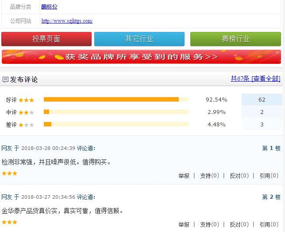Click the 中评 star rating icon
This screenshot has height=232, width=285.
click(x=26, y=112)
